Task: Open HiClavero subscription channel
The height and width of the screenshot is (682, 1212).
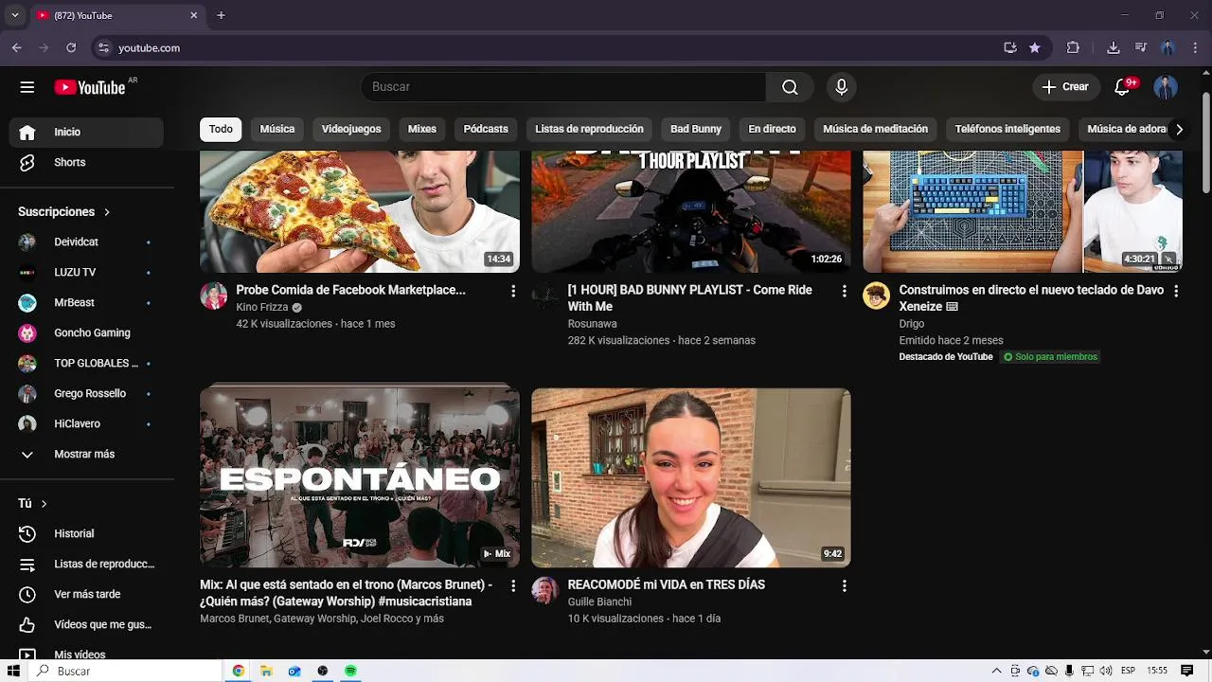Action: [x=87, y=424]
